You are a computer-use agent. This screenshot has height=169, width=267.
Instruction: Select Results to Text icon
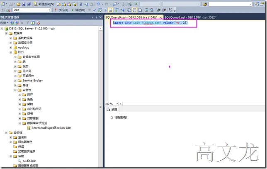point(129,10)
